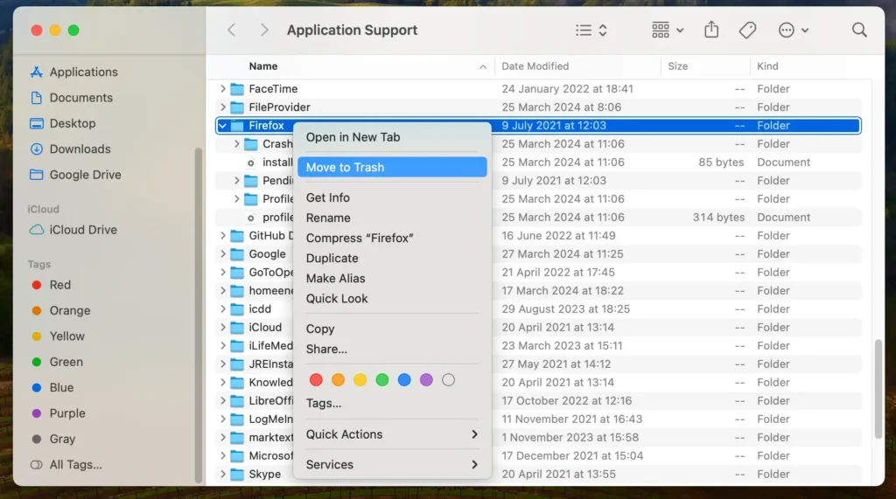The width and height of the screenshot is (896, 499).
Task: Apply the red color tag in menu
Action: click(x=316, y=380)
